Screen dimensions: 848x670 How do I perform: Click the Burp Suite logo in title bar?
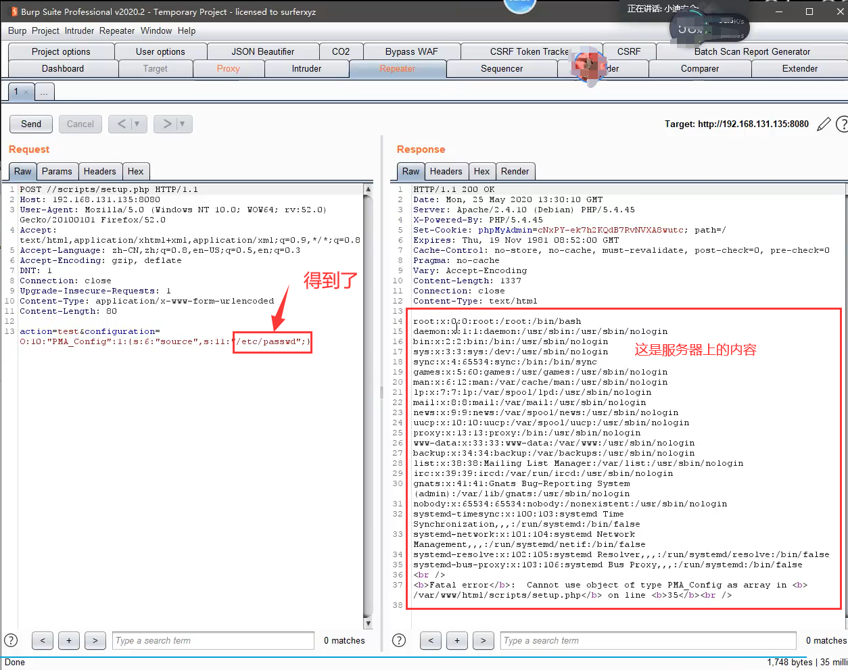click(x=14, y=11)
